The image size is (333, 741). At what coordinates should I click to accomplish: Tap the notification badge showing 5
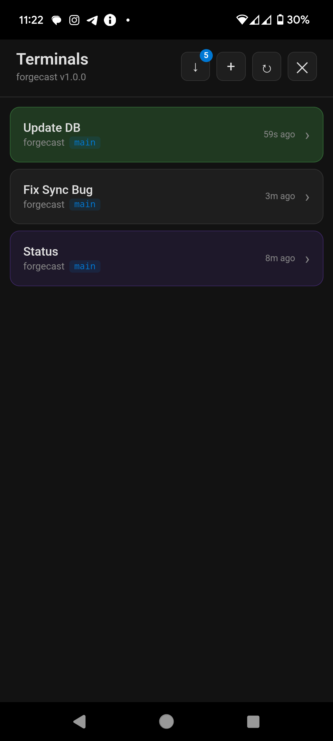206,56
